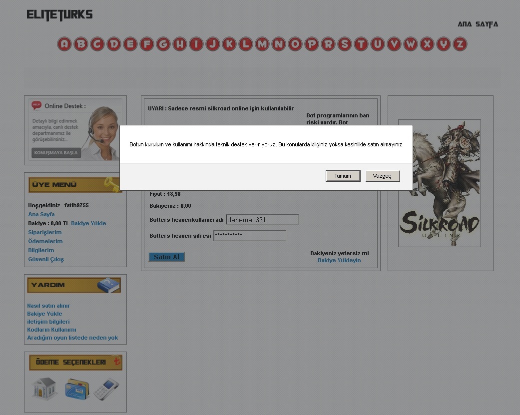Go to ANA SAYFA in the header
This screenshot has height=415, width=520.
pyautogui.click(x=478, y=24)
